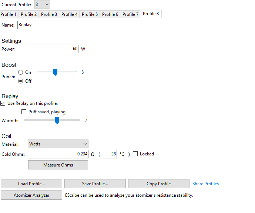Click the Punch slider handle
The image size is (255, 213).
coord(55,72)
